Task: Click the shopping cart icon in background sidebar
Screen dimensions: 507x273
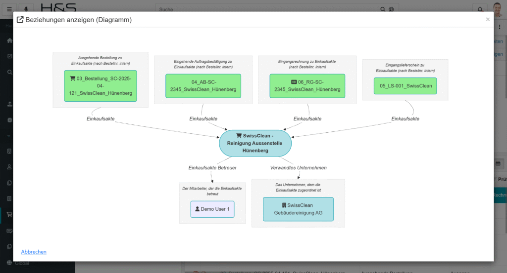Action: pos(9,215)
